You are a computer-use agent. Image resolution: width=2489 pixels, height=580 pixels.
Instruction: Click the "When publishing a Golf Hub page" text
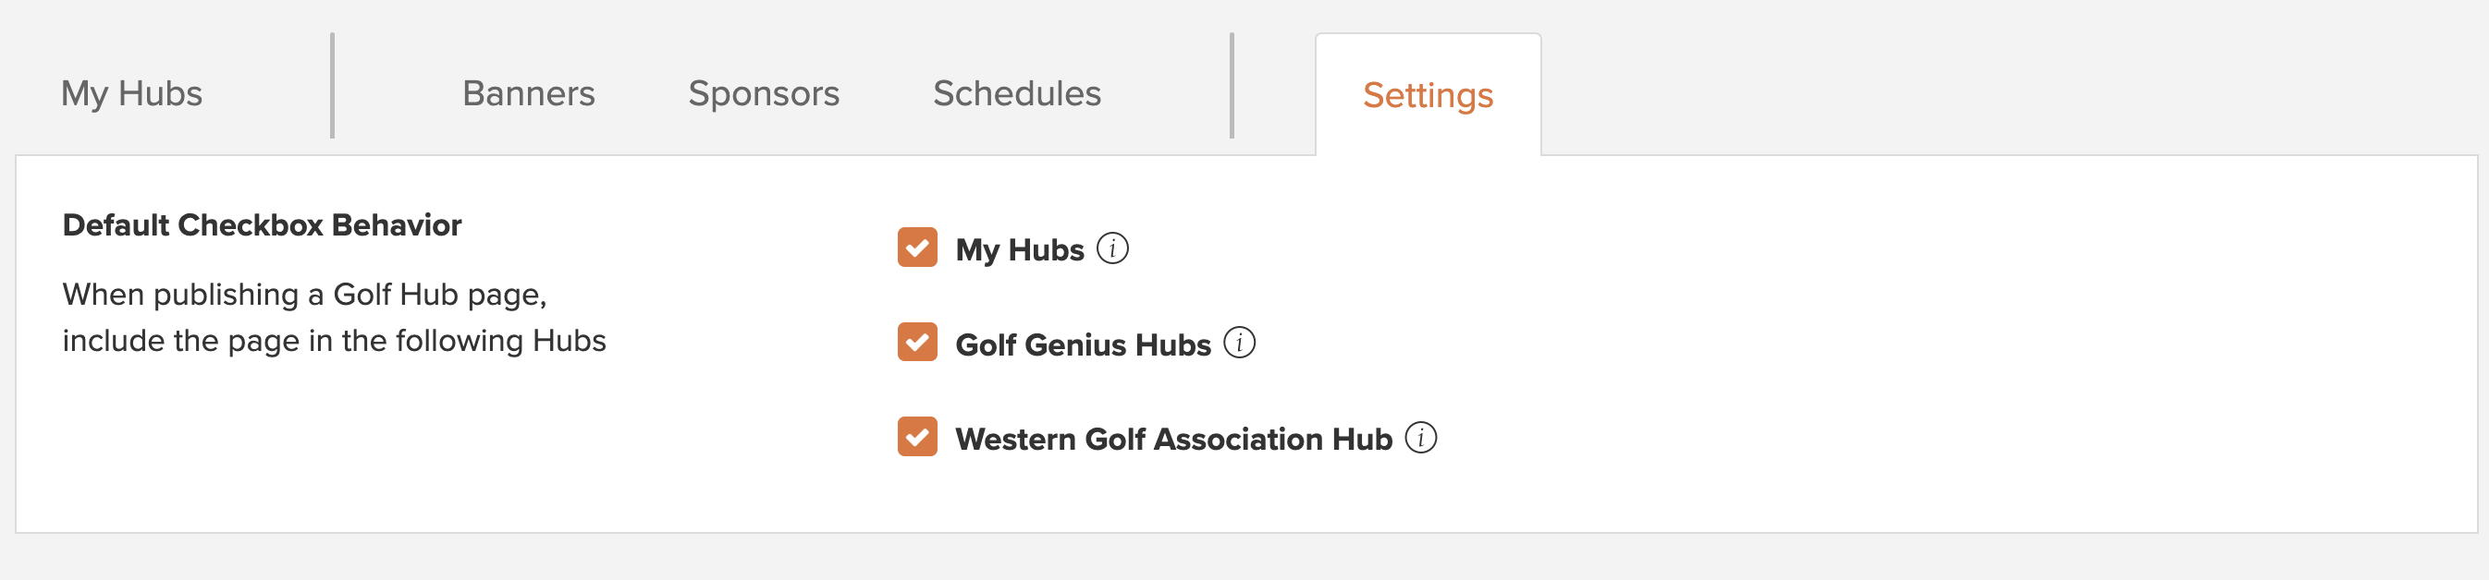304,295
